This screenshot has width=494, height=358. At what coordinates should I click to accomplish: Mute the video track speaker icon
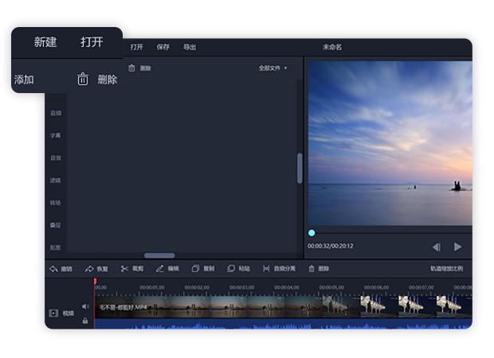pos(85,306)
